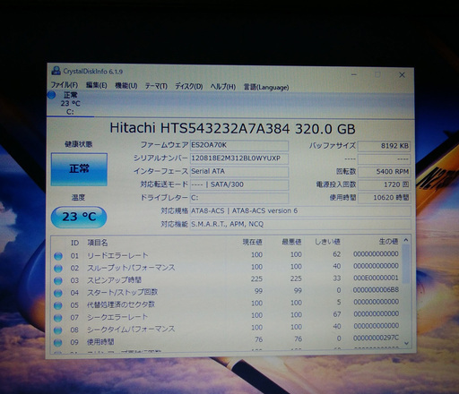459x394 pixels.
Task: Click the Hitachi HTS543232A7A384 drive title
Action: pyautogui.click(x=232, y=129)
